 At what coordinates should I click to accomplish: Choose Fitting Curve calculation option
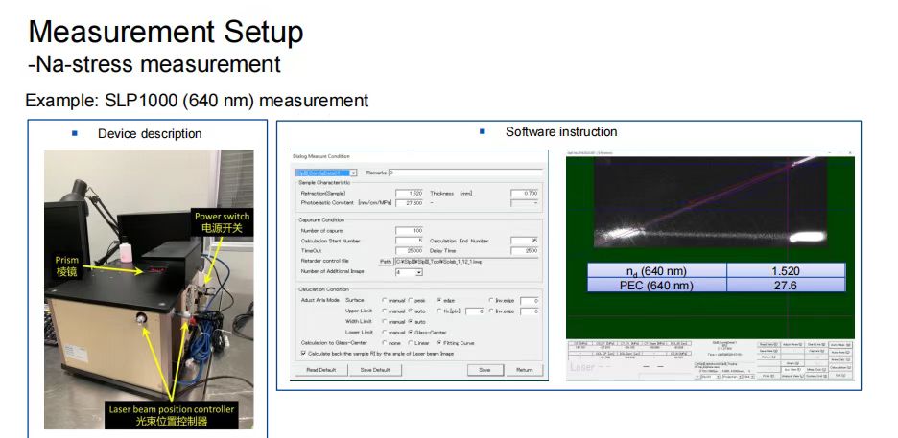click(x=438, y=342)
